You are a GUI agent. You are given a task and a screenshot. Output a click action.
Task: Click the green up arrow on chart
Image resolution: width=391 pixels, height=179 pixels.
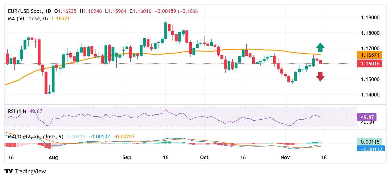(x=320, y=47)
